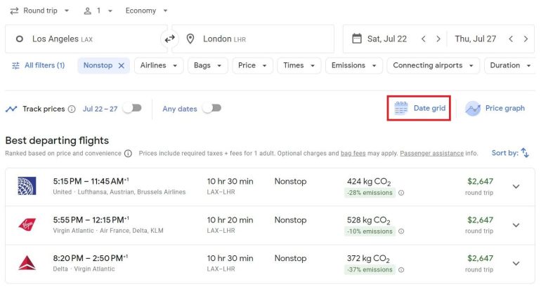Open the Date grid view

(x=419, y=109)
